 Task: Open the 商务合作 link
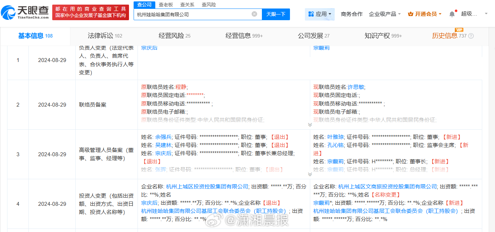pos(352,14)
